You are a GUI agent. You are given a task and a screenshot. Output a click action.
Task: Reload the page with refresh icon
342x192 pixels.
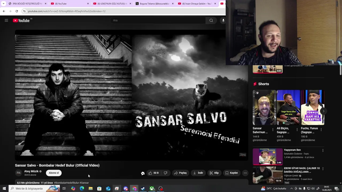(17, 11)
